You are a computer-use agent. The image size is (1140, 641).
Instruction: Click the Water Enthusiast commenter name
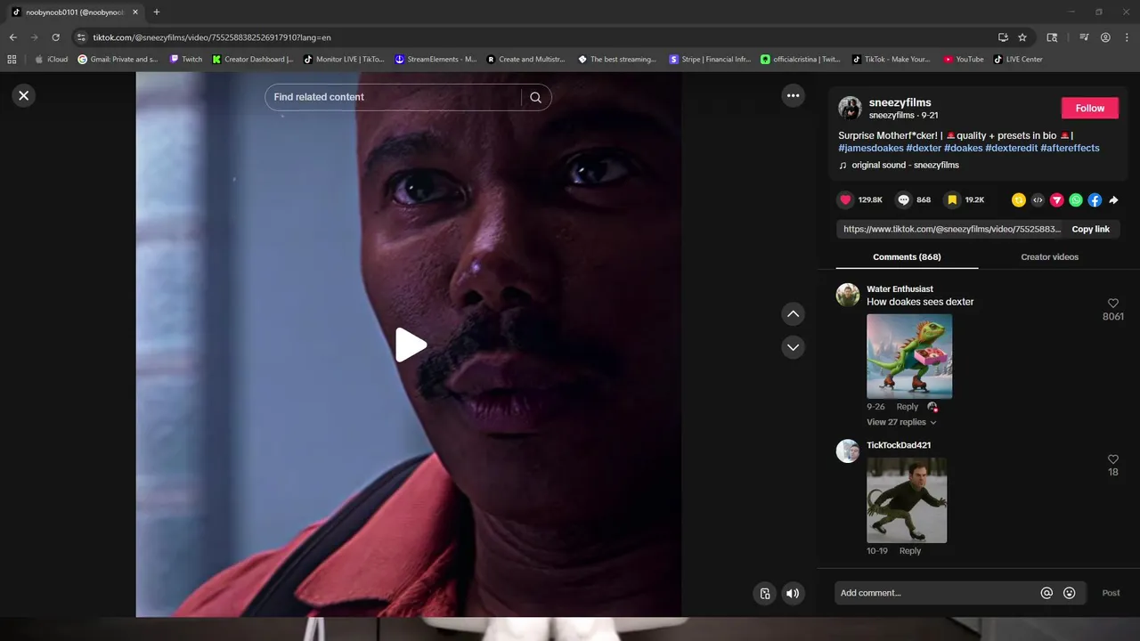tap(900, 288)
